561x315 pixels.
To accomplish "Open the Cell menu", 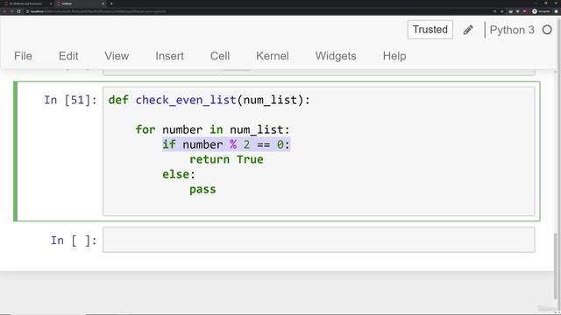I will (x=220, y=56).
